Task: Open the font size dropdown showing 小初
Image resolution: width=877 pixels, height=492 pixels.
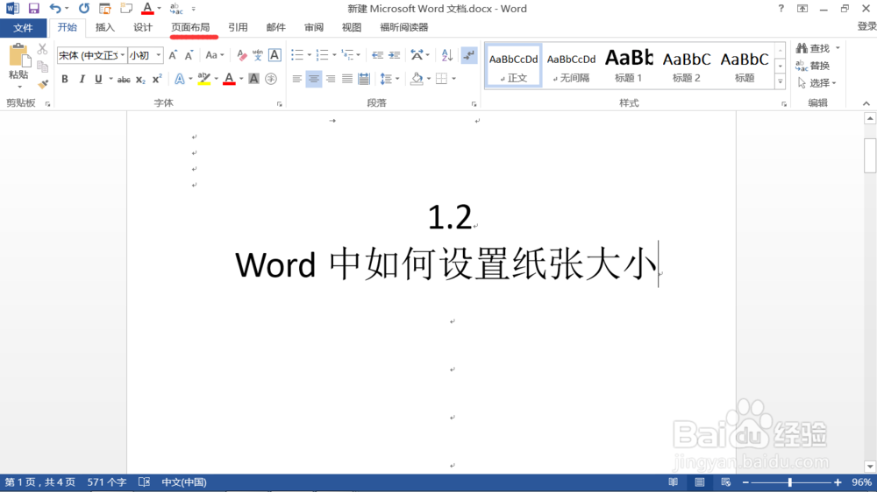Action: tap(159, 55)
